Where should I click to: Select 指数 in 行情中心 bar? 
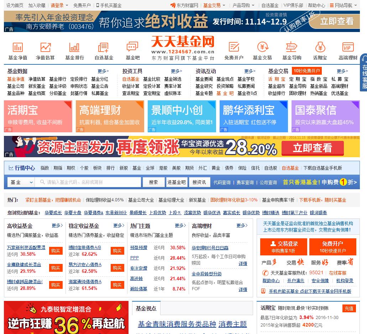point(44,168)
